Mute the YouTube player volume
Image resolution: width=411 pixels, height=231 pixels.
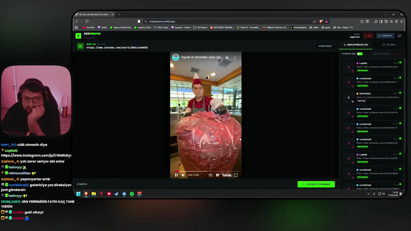183,175
